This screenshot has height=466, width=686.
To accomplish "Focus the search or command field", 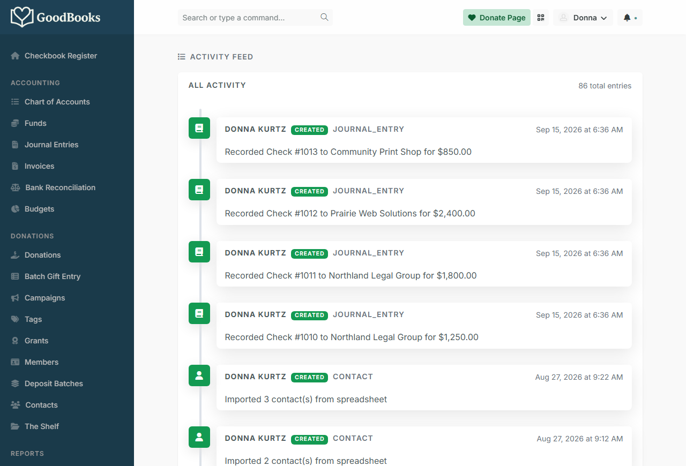I will tap(255, 18).
